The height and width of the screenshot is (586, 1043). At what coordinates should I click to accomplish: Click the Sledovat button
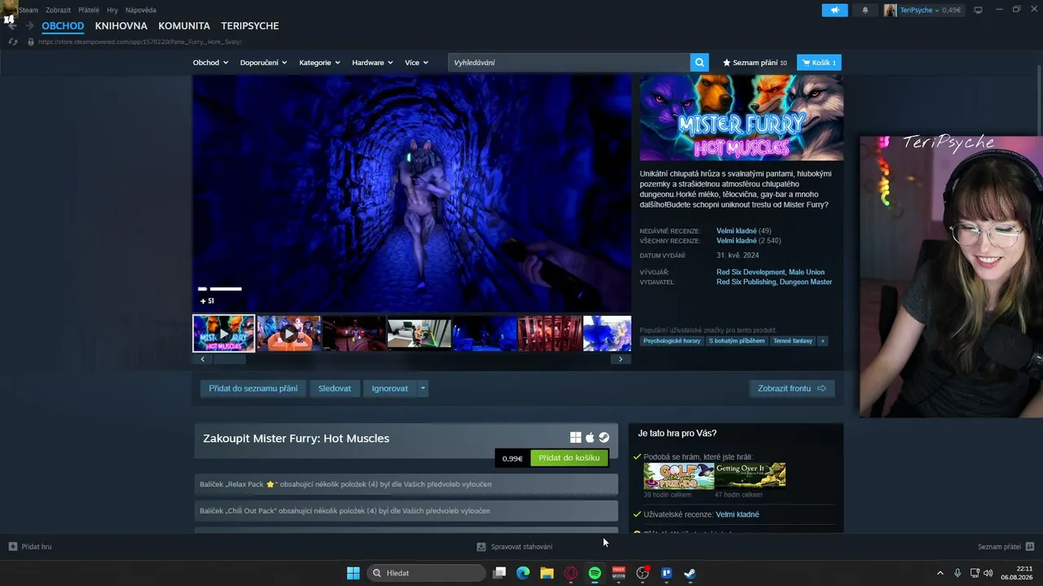coord(335,388)
